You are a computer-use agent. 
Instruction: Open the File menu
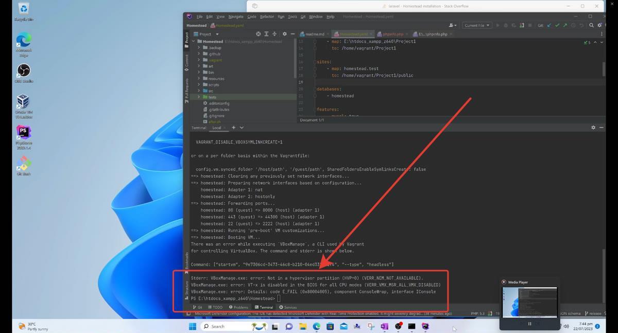[x=199, y=16]
